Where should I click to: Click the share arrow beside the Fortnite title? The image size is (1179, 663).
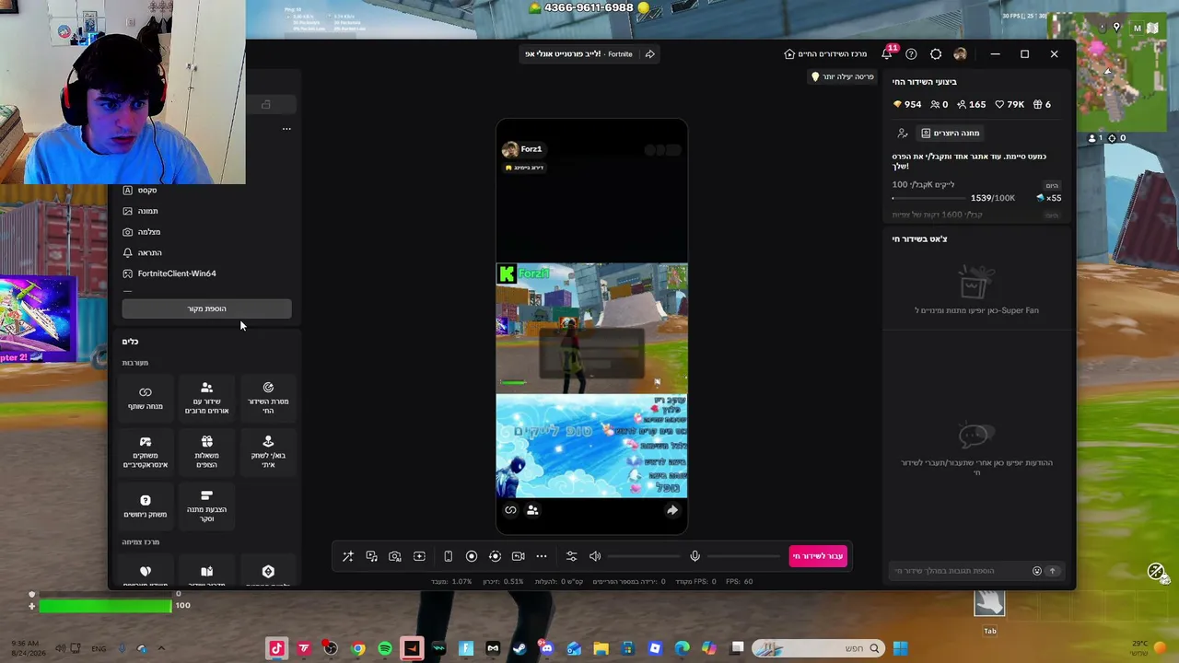(650, 54)
